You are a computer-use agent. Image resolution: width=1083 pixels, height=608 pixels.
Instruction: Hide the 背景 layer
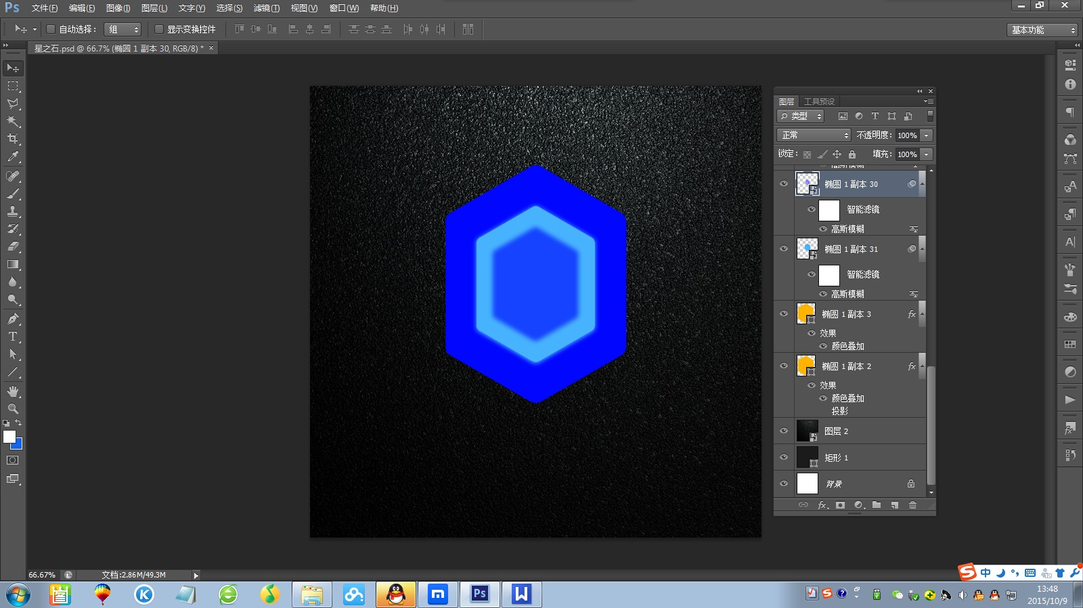[784, 483]
